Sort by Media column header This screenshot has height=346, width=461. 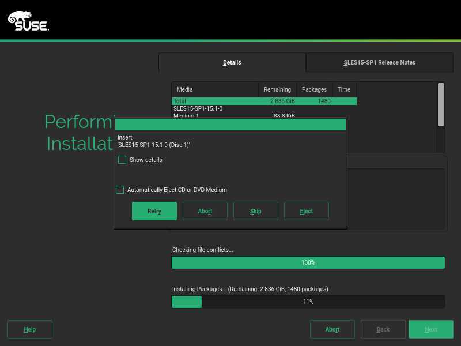point(215,89)
